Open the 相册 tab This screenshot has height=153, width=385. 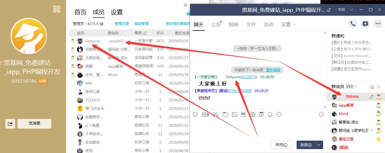pyautogui.click(x=234, y=24)
